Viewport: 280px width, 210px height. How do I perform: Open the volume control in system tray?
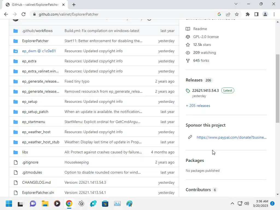pyautogui.click(x=247, y=203)
